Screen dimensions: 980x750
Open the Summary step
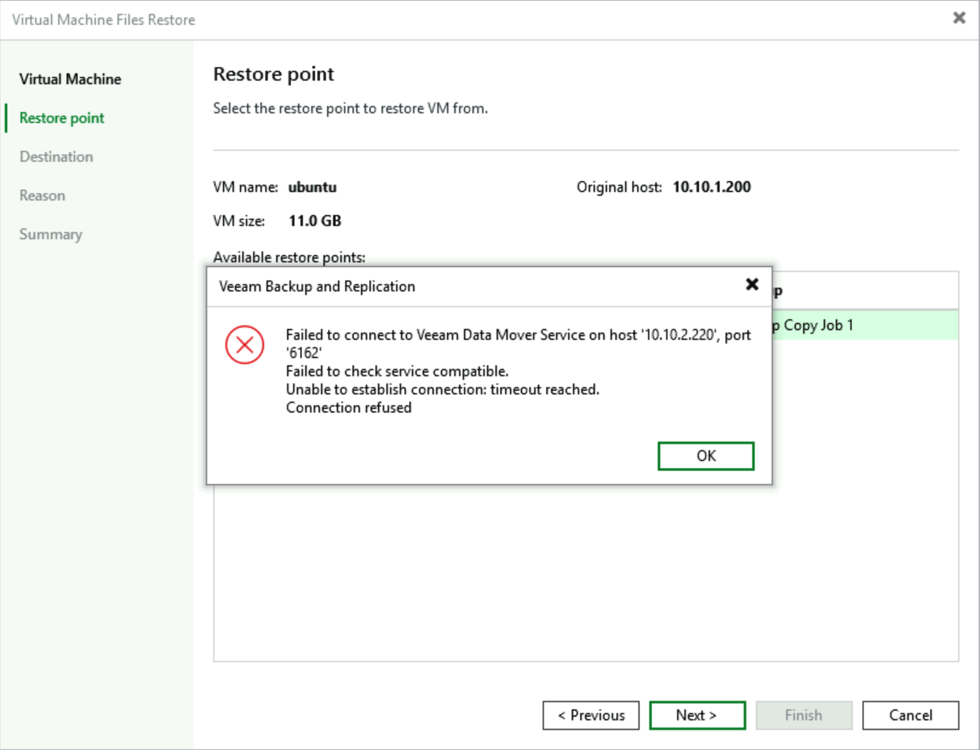coord(51,234)
